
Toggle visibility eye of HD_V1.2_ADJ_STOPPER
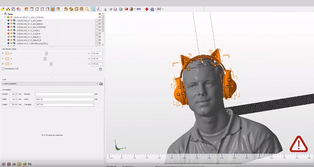[x=12, y=27]
